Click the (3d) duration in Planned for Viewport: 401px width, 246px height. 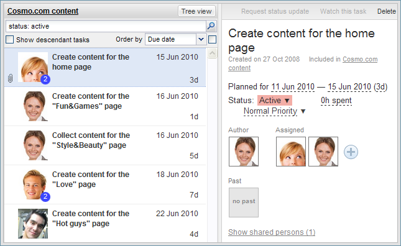(x=380, y=87)
